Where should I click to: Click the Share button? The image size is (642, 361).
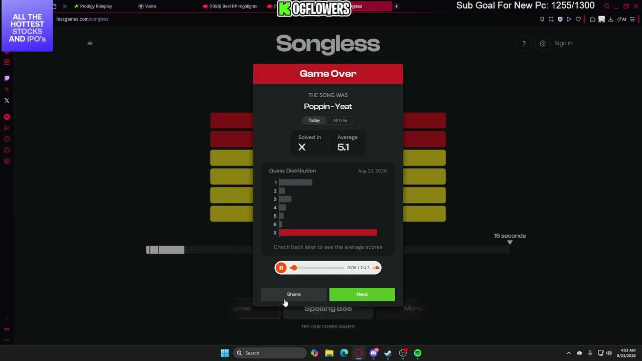(294, 294)
